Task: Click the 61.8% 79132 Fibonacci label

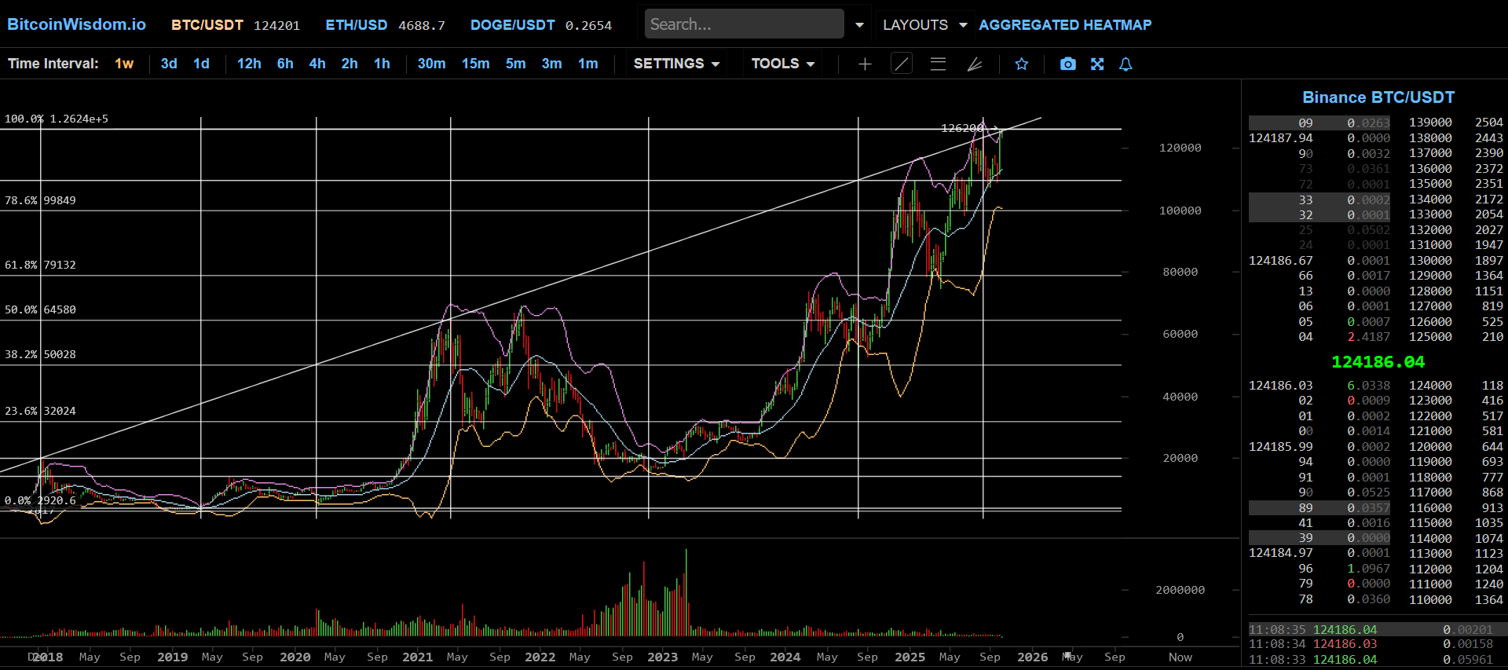Action: click(x=40, y=265)
